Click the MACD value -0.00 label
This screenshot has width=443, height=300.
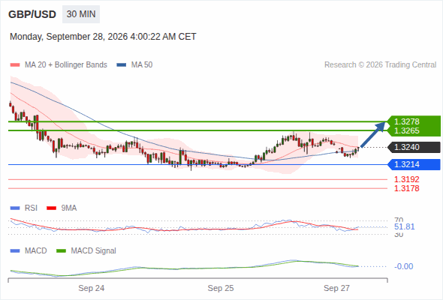coord(403,266)
